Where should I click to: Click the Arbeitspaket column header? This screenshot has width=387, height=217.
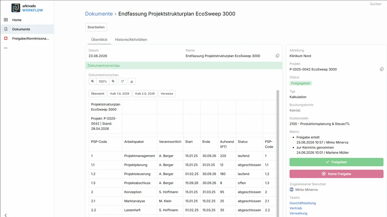140,144
